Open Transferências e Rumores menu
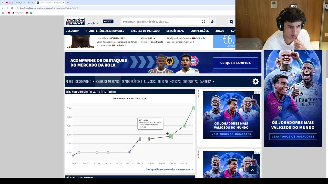Viewport: 328px width, 184px height. pos(105,31)
